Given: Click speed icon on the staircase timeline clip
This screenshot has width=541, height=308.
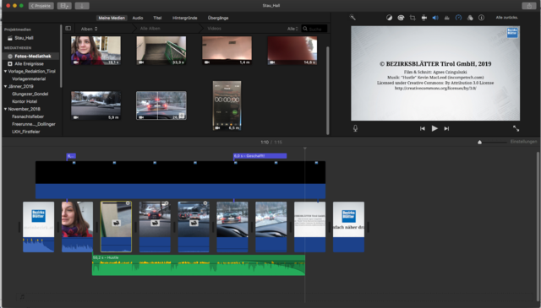Looking at the screenshot, I should point(117,224).
